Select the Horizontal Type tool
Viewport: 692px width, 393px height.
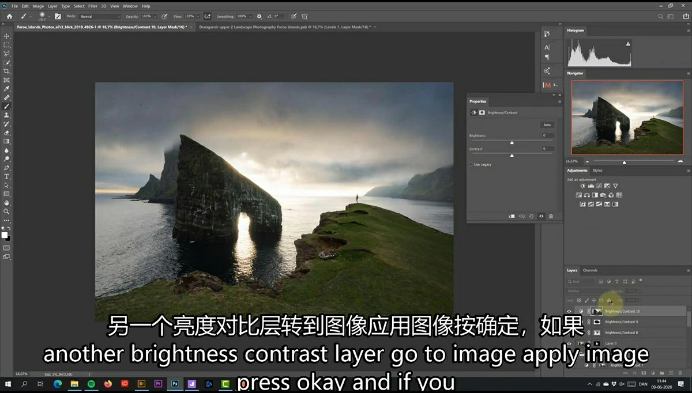point(7,176)
